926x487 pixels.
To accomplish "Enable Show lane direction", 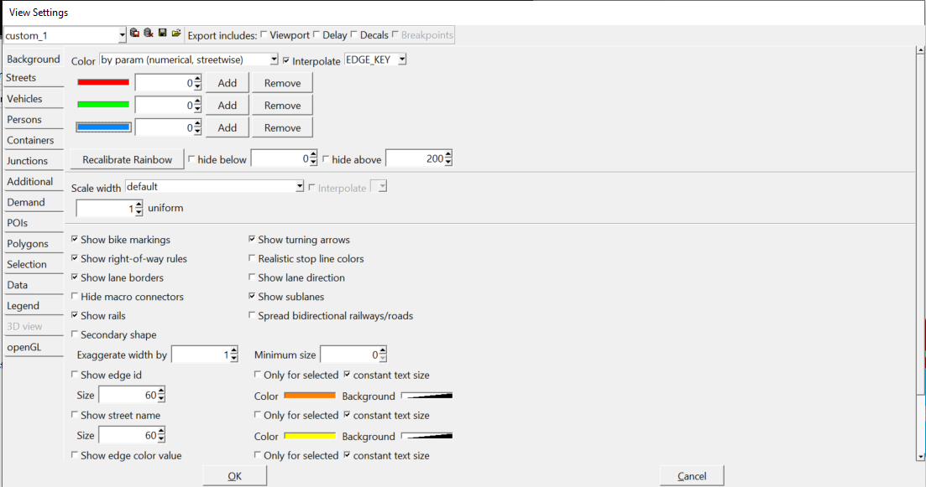I will pos(252,277).
